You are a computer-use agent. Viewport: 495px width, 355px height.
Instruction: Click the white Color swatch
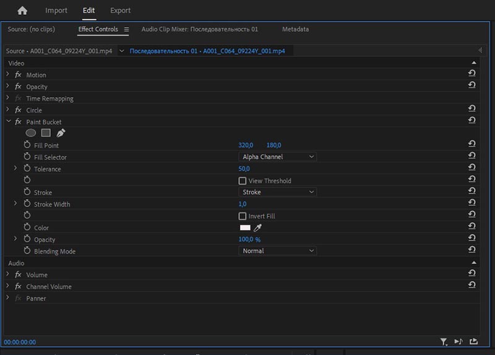(245, 228)
